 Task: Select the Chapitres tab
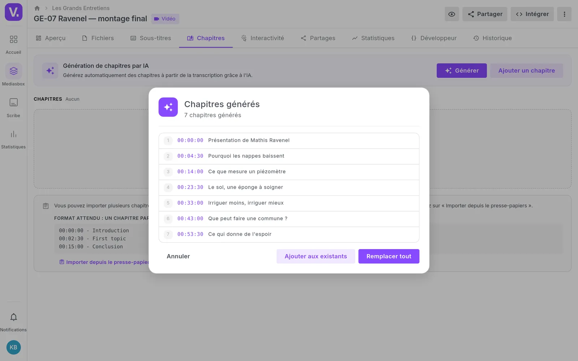[206, 38]
